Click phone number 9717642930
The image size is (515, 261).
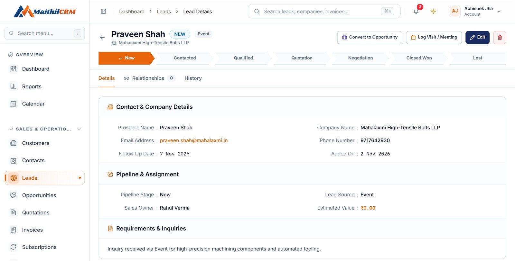pos(375,140)
